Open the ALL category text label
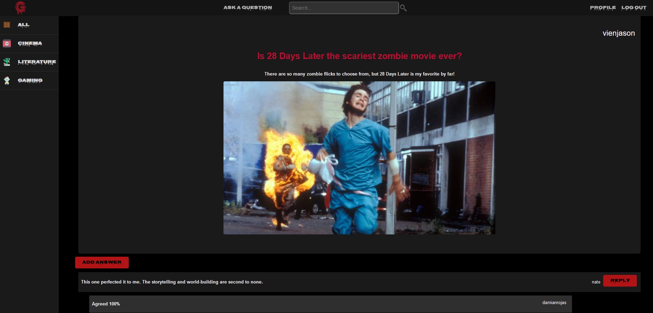 [x=23, y=25]
